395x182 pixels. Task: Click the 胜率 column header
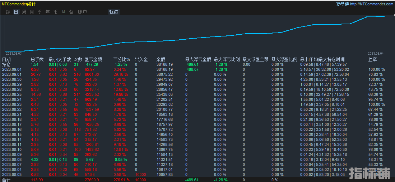(x=372, y=59)
